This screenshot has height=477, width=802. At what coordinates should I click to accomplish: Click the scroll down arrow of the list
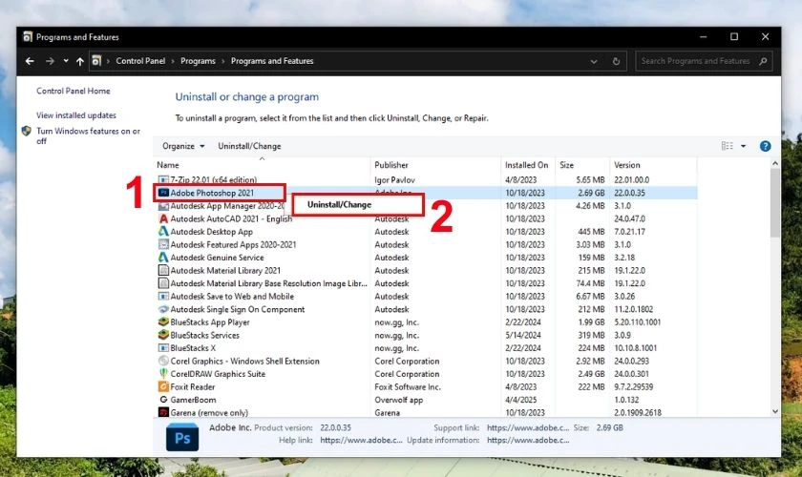(x=775, y=411)
